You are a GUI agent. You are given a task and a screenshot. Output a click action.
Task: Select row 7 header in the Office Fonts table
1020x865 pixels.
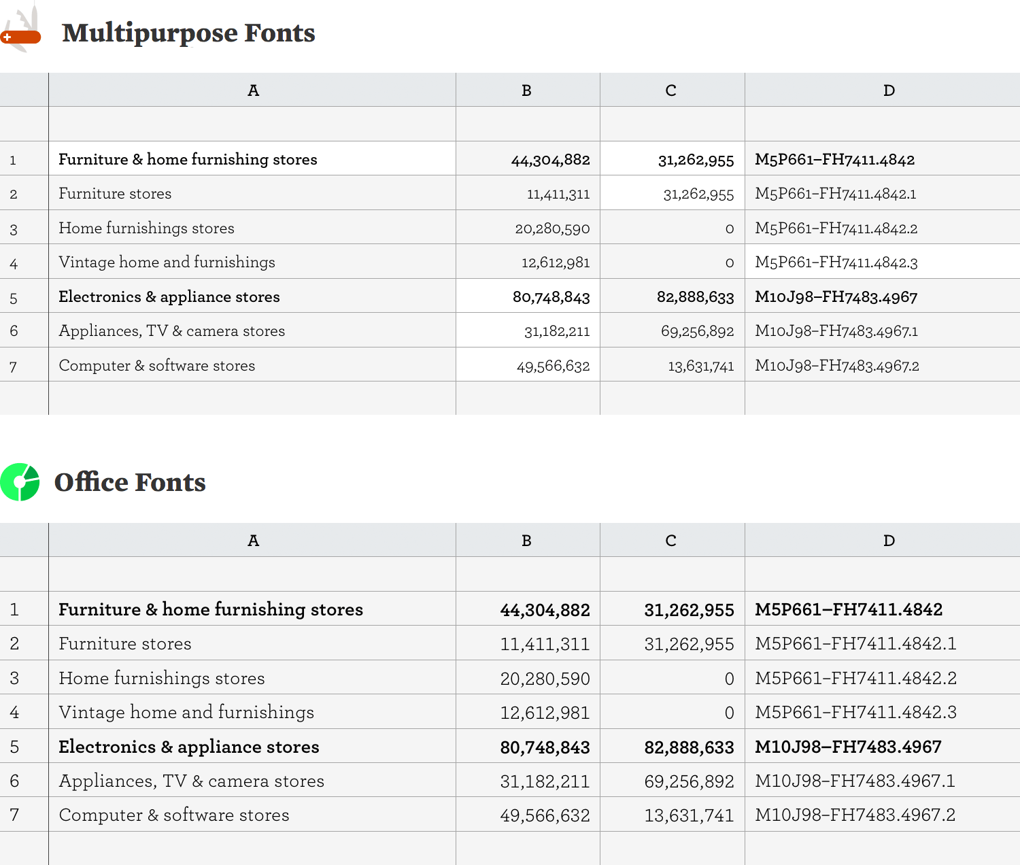pos(24,814)
